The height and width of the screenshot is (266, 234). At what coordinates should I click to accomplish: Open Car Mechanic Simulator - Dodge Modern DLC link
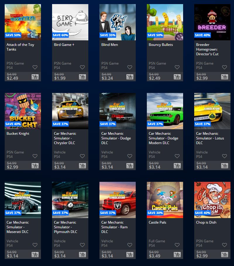point(163,138)
